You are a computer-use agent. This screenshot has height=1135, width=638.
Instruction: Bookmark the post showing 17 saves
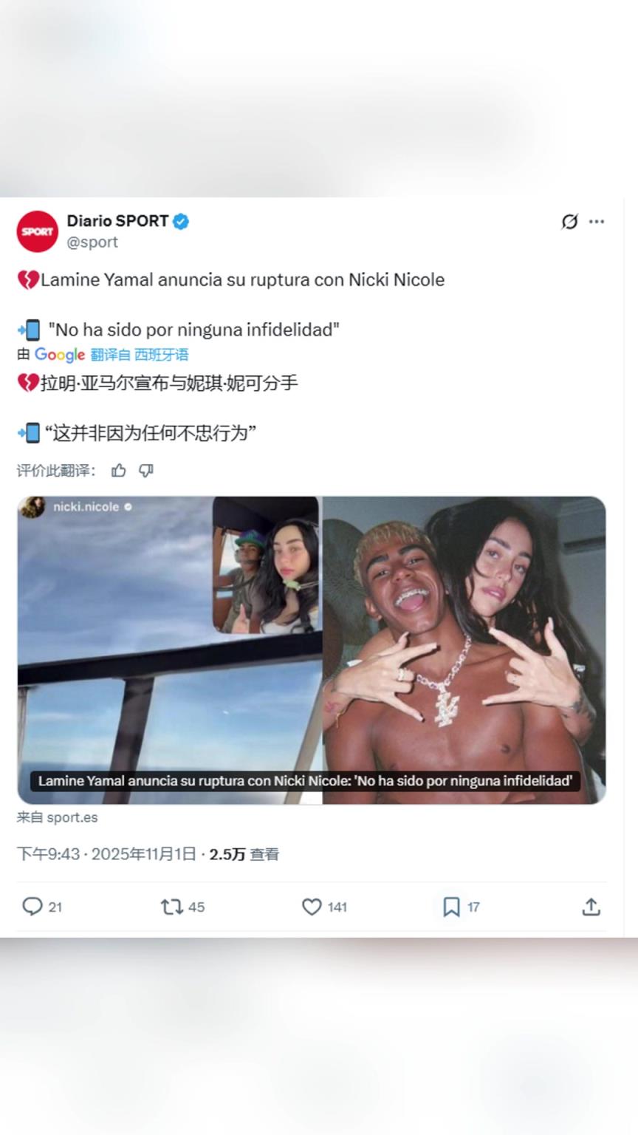point(451,907)
